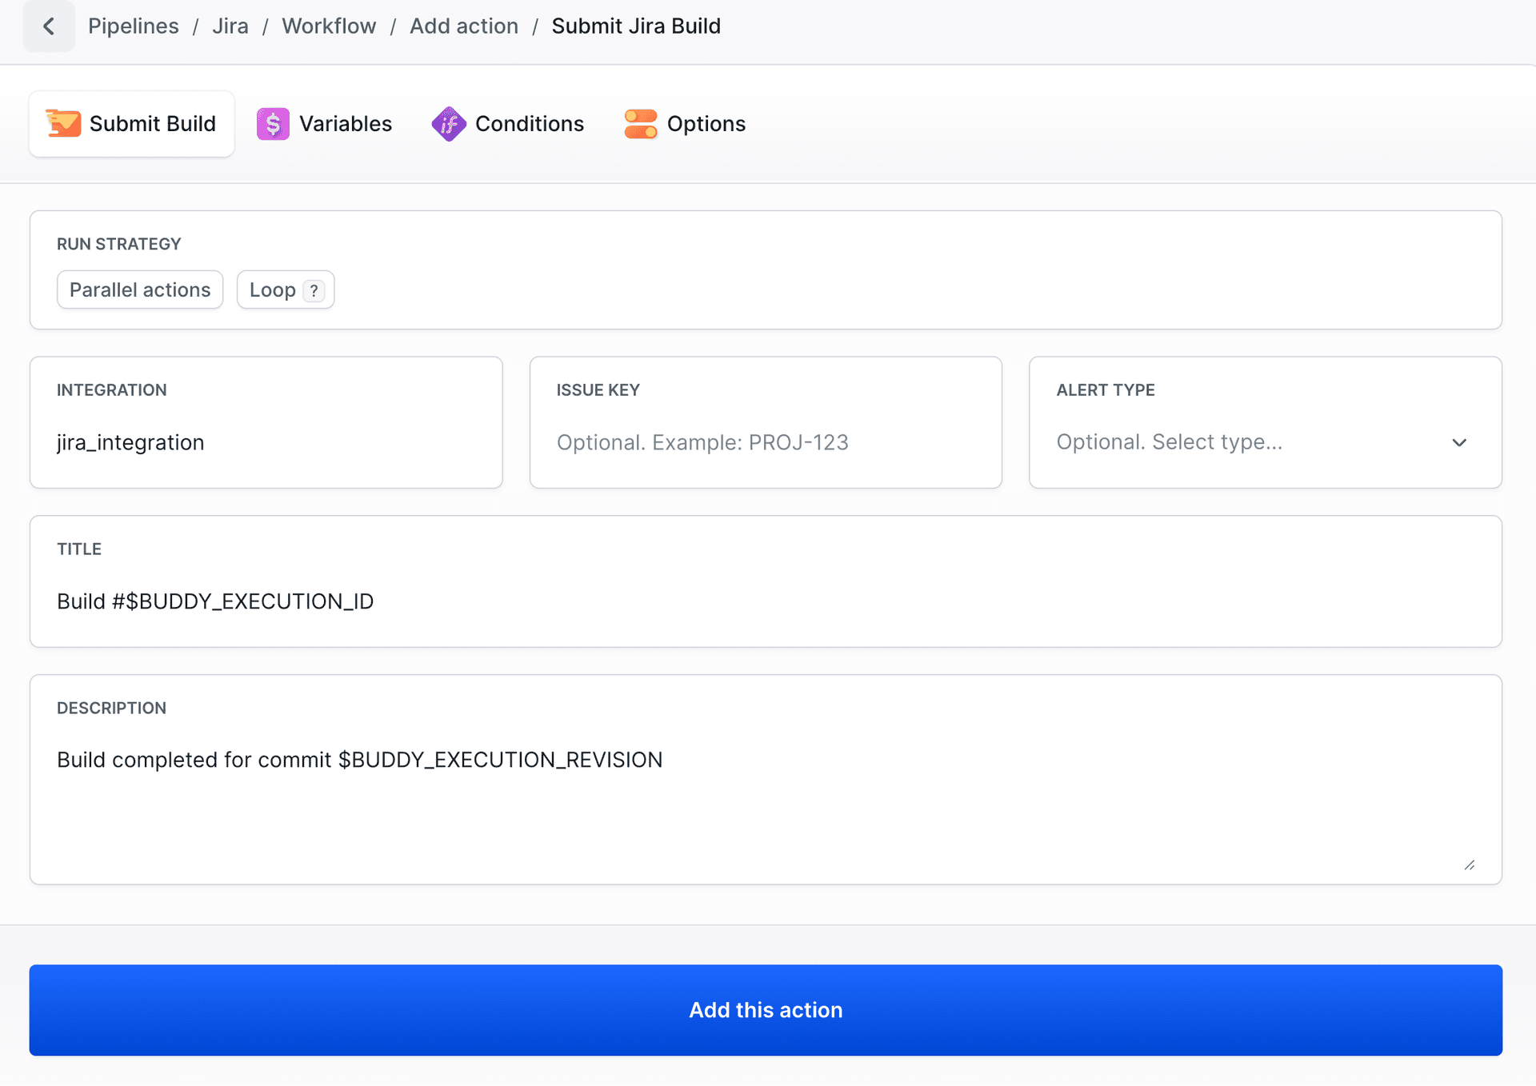Click the purple Variables dollar icon
Screen dimensions: 1536x1086
pos(273,123)
